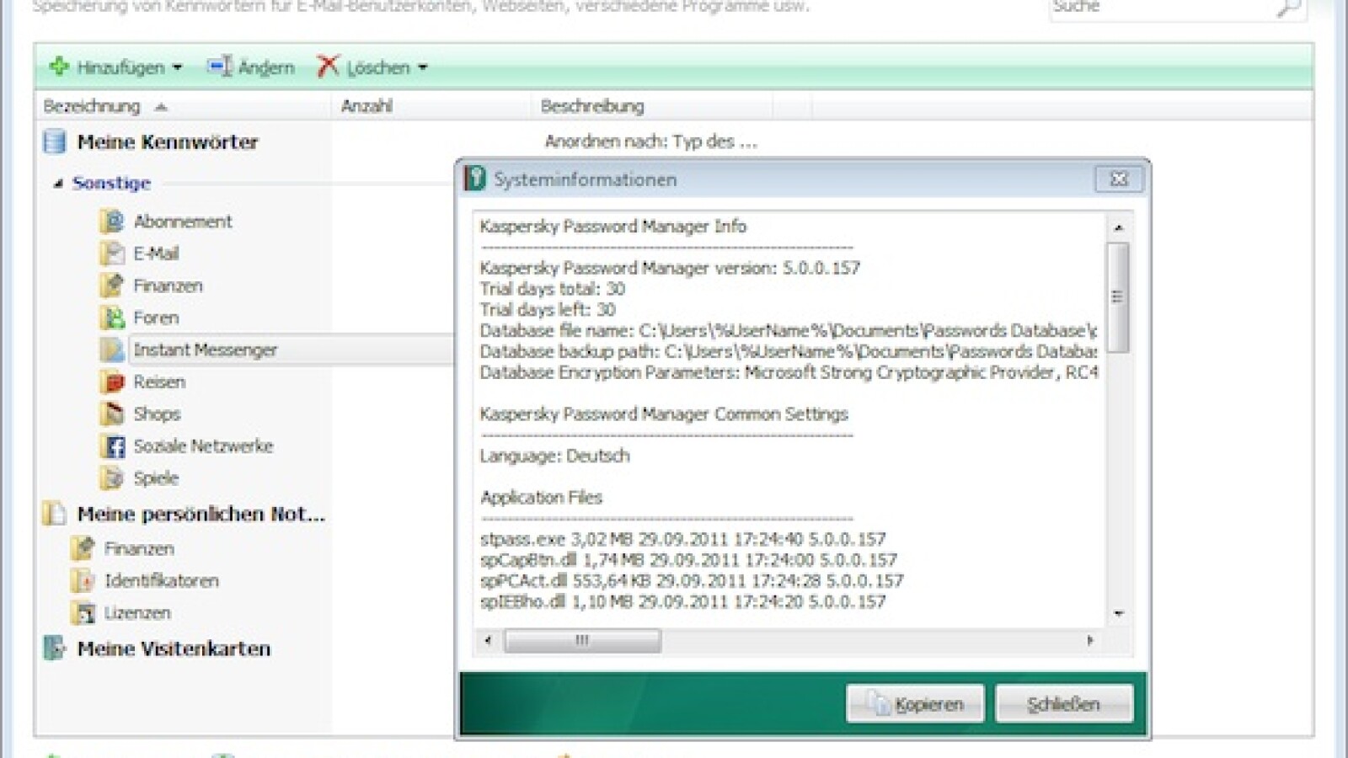Click the stpass.exe file line

point(683,539)
